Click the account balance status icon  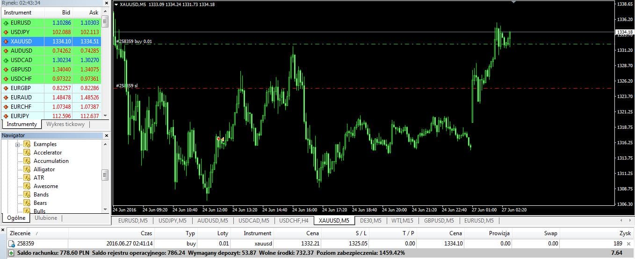point(12,253)
